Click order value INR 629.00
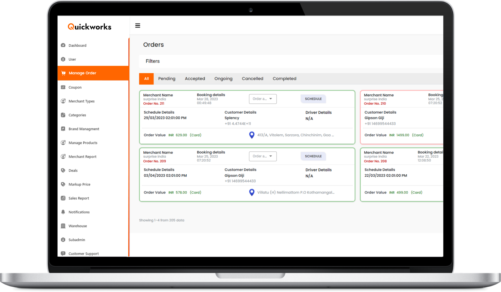The width and height of the screenshot is (501, 292). (178, 135)
